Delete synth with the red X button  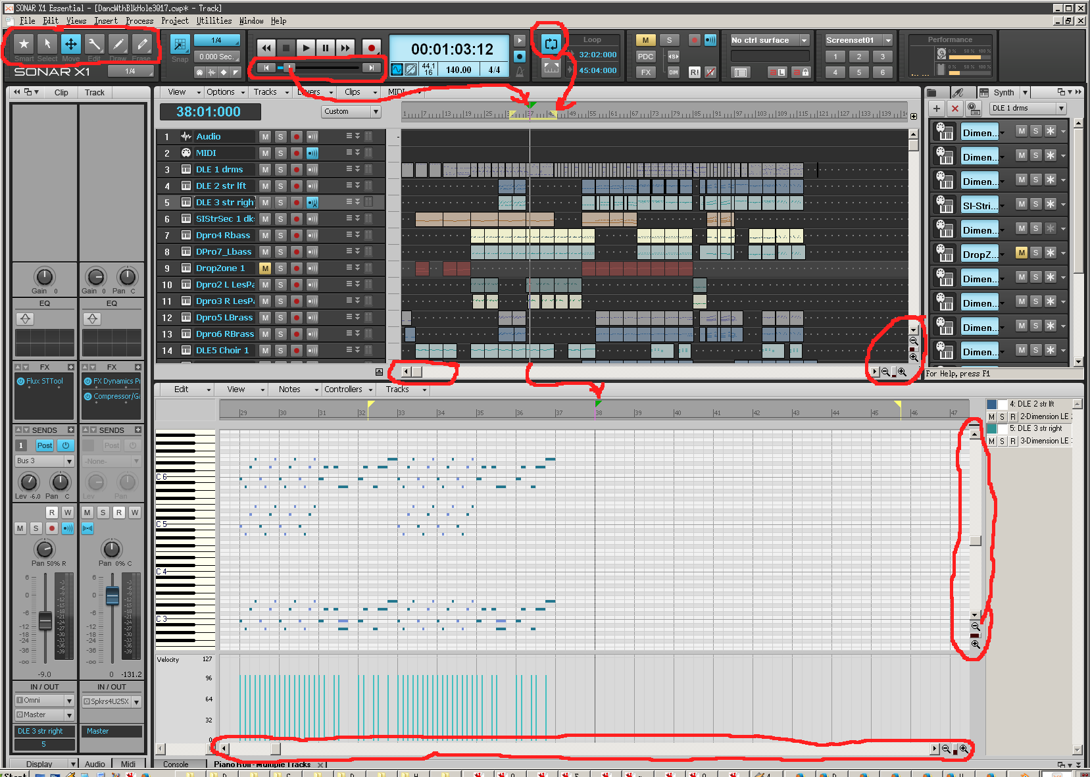pos(955,109)
